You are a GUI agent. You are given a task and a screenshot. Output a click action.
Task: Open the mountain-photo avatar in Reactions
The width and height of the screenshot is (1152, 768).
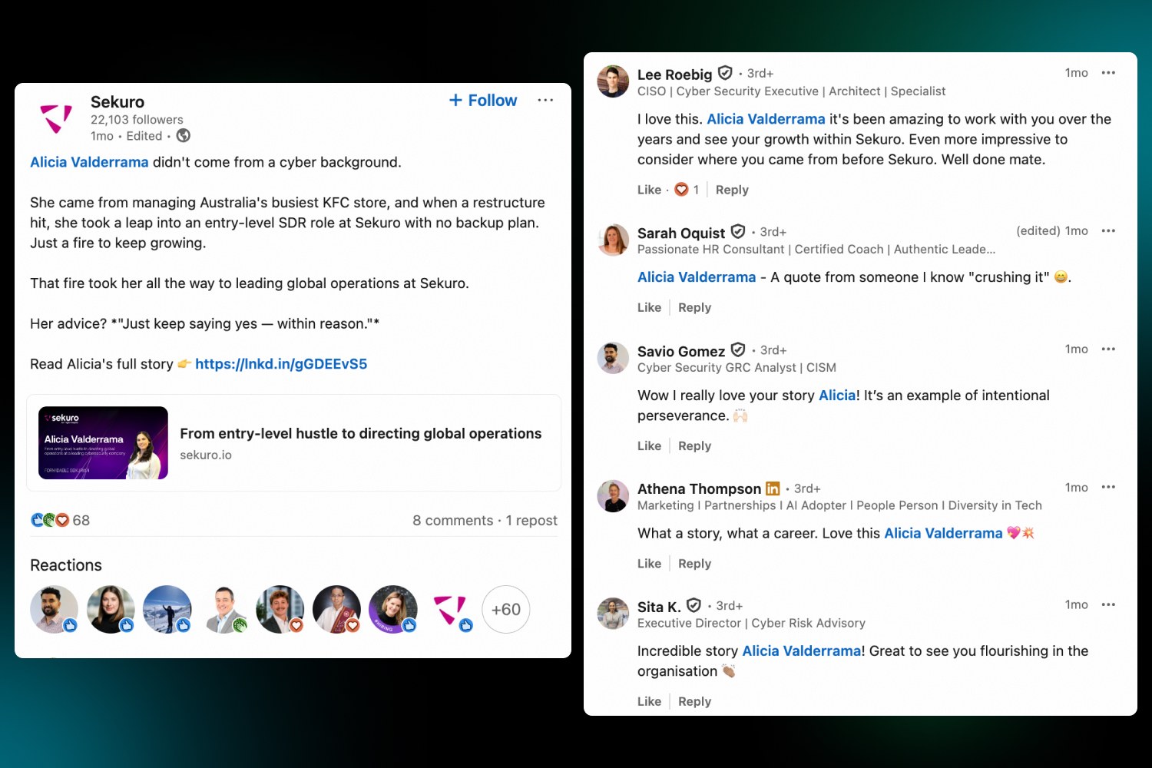[x=167, y=610]
